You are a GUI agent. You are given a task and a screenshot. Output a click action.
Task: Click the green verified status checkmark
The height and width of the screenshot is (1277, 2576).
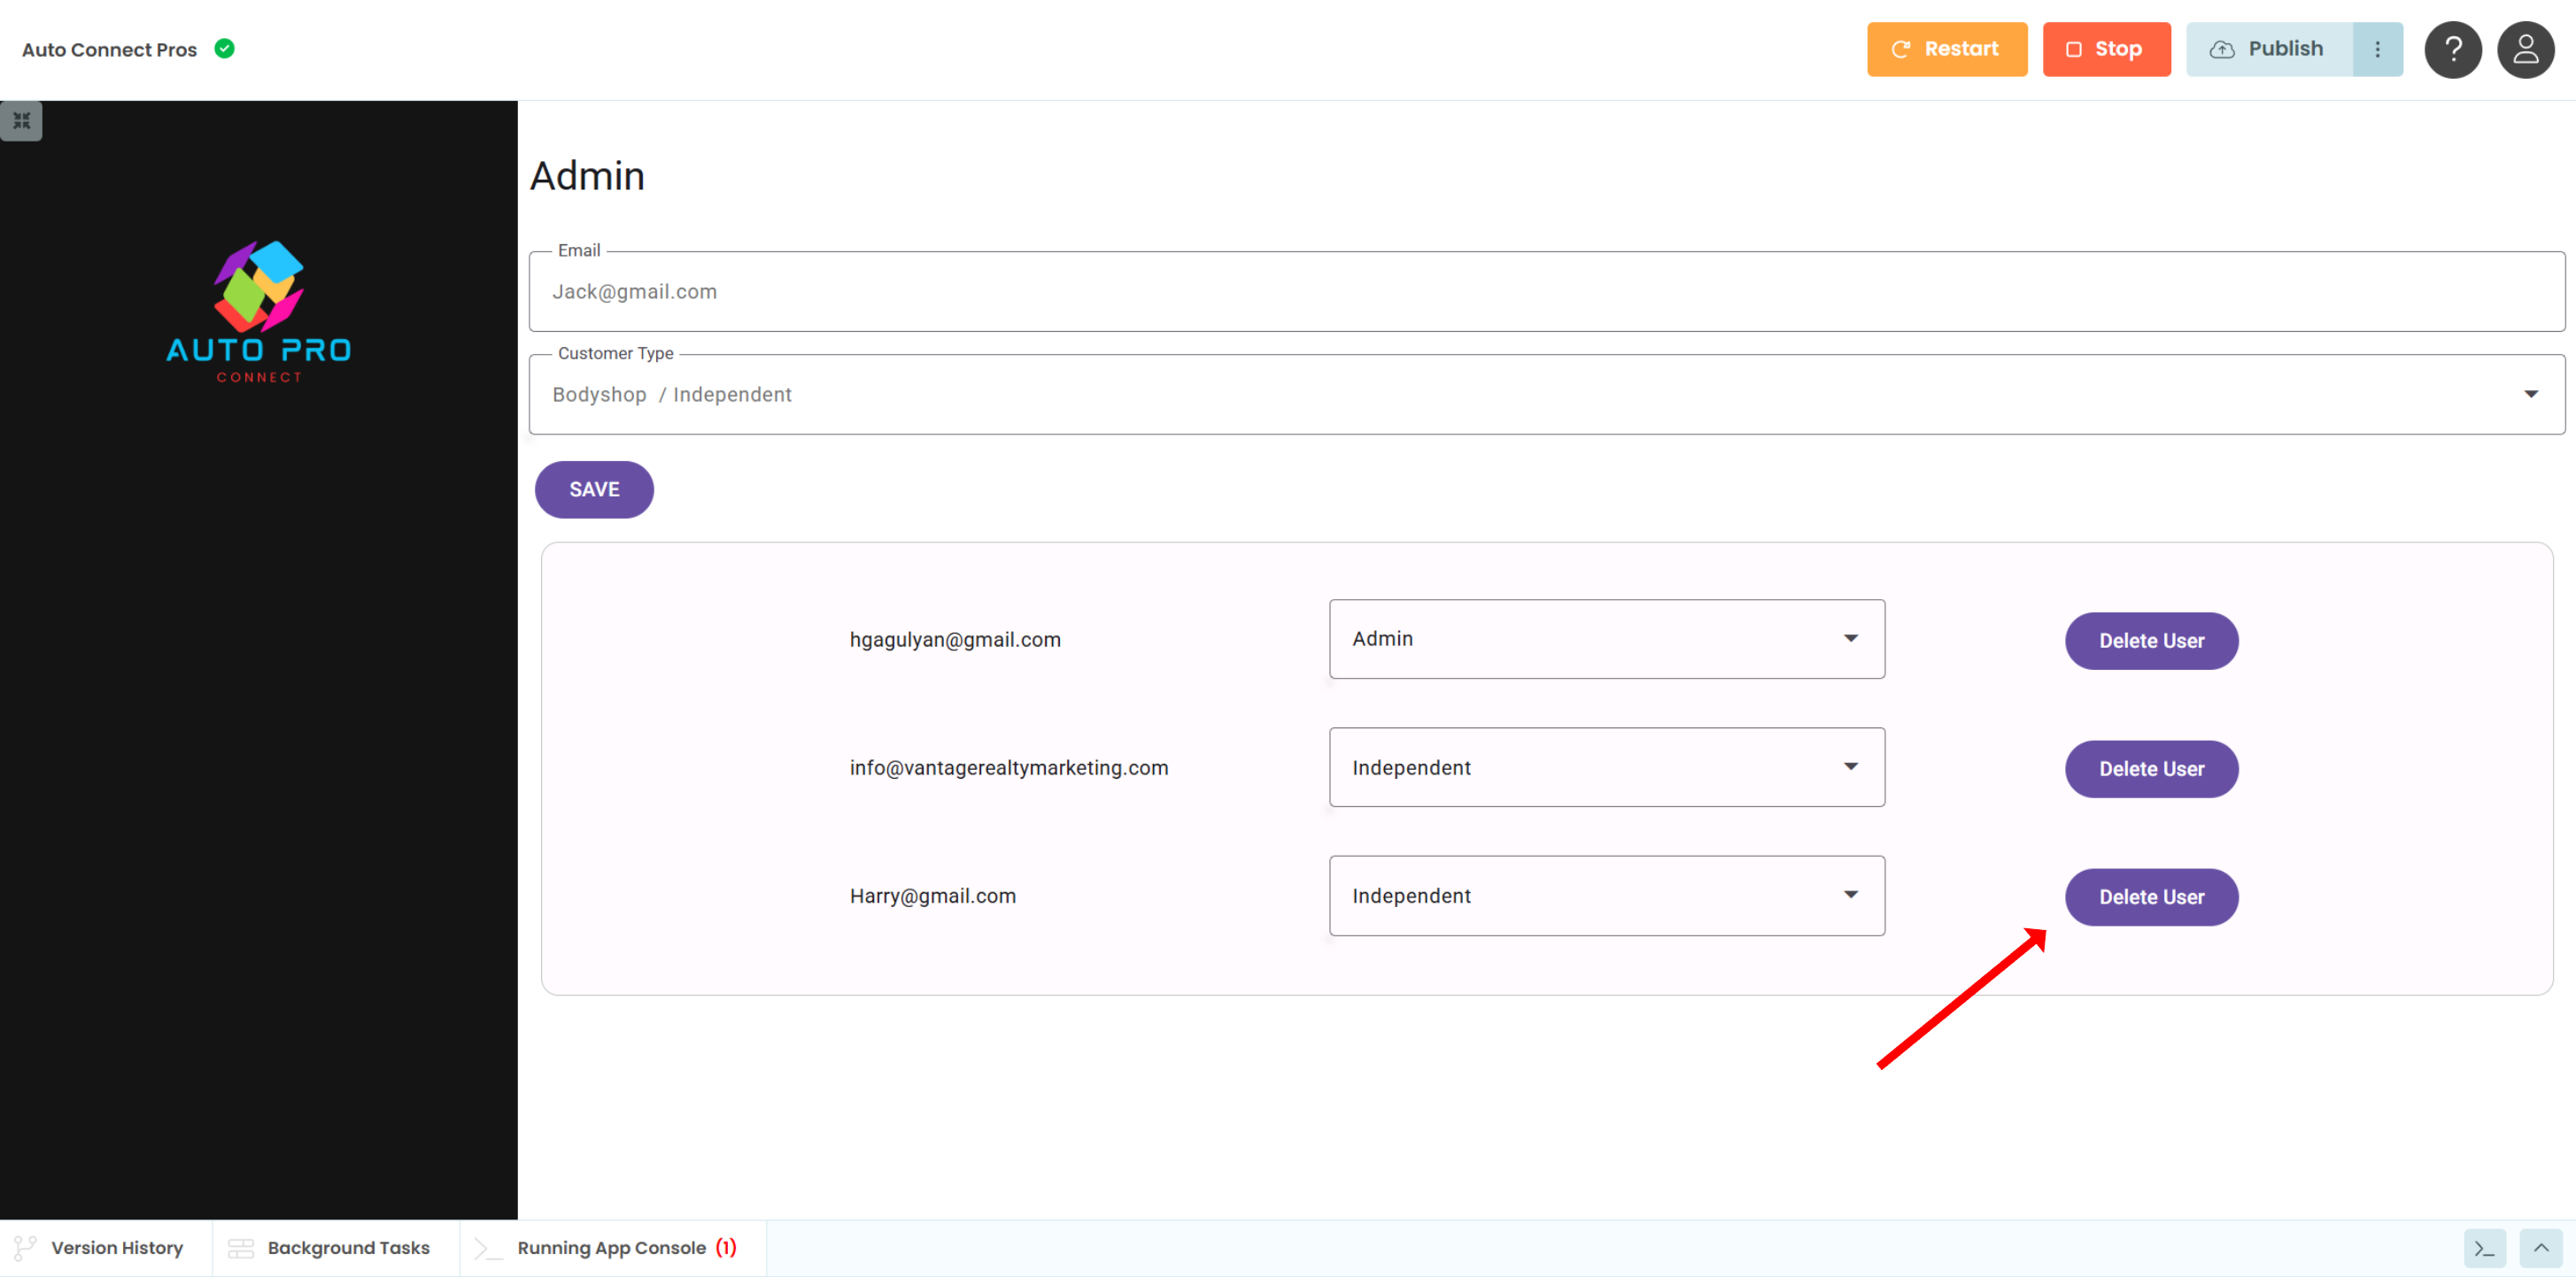point(225,48)
